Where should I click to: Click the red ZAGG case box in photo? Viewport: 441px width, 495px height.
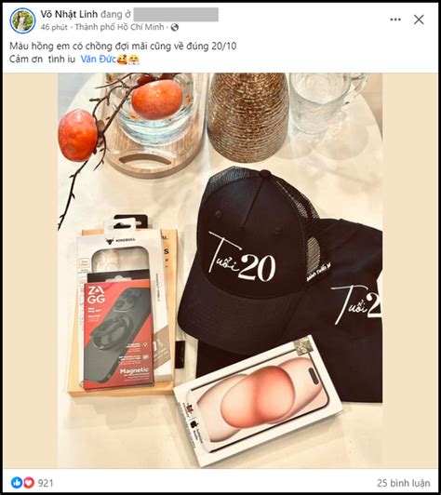[117, 335]
